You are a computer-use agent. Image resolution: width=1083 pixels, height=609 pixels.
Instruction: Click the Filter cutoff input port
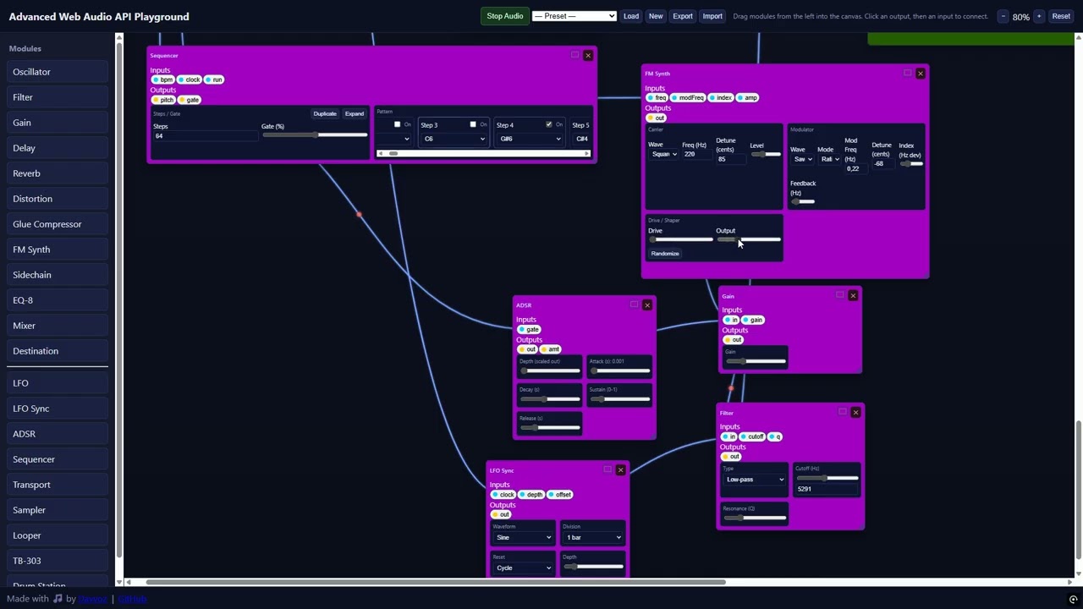coord(752,436)
